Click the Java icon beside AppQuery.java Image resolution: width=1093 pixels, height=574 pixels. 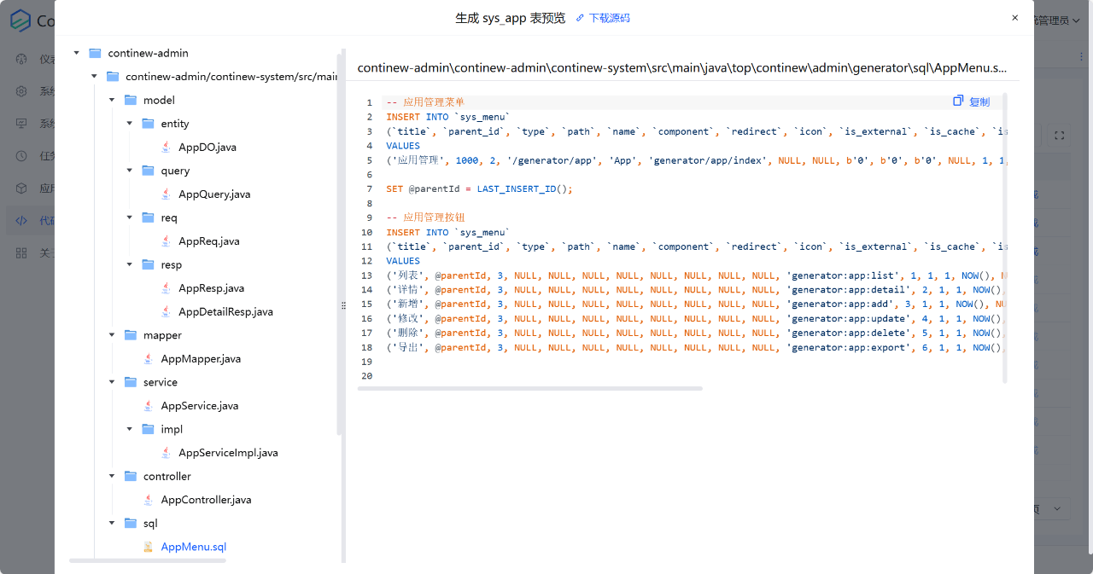coord(166,194)
